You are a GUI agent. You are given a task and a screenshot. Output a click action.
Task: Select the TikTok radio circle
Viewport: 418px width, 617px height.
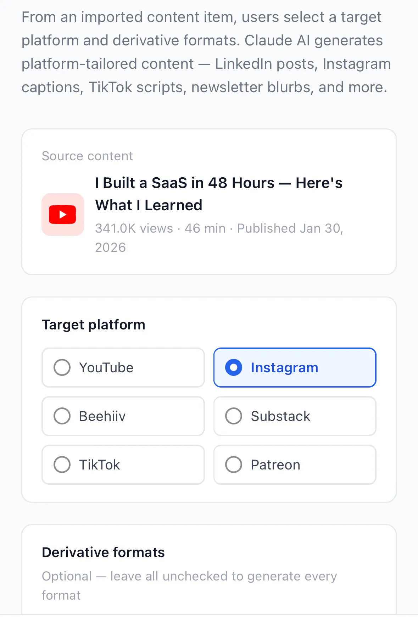coord(62,465)
